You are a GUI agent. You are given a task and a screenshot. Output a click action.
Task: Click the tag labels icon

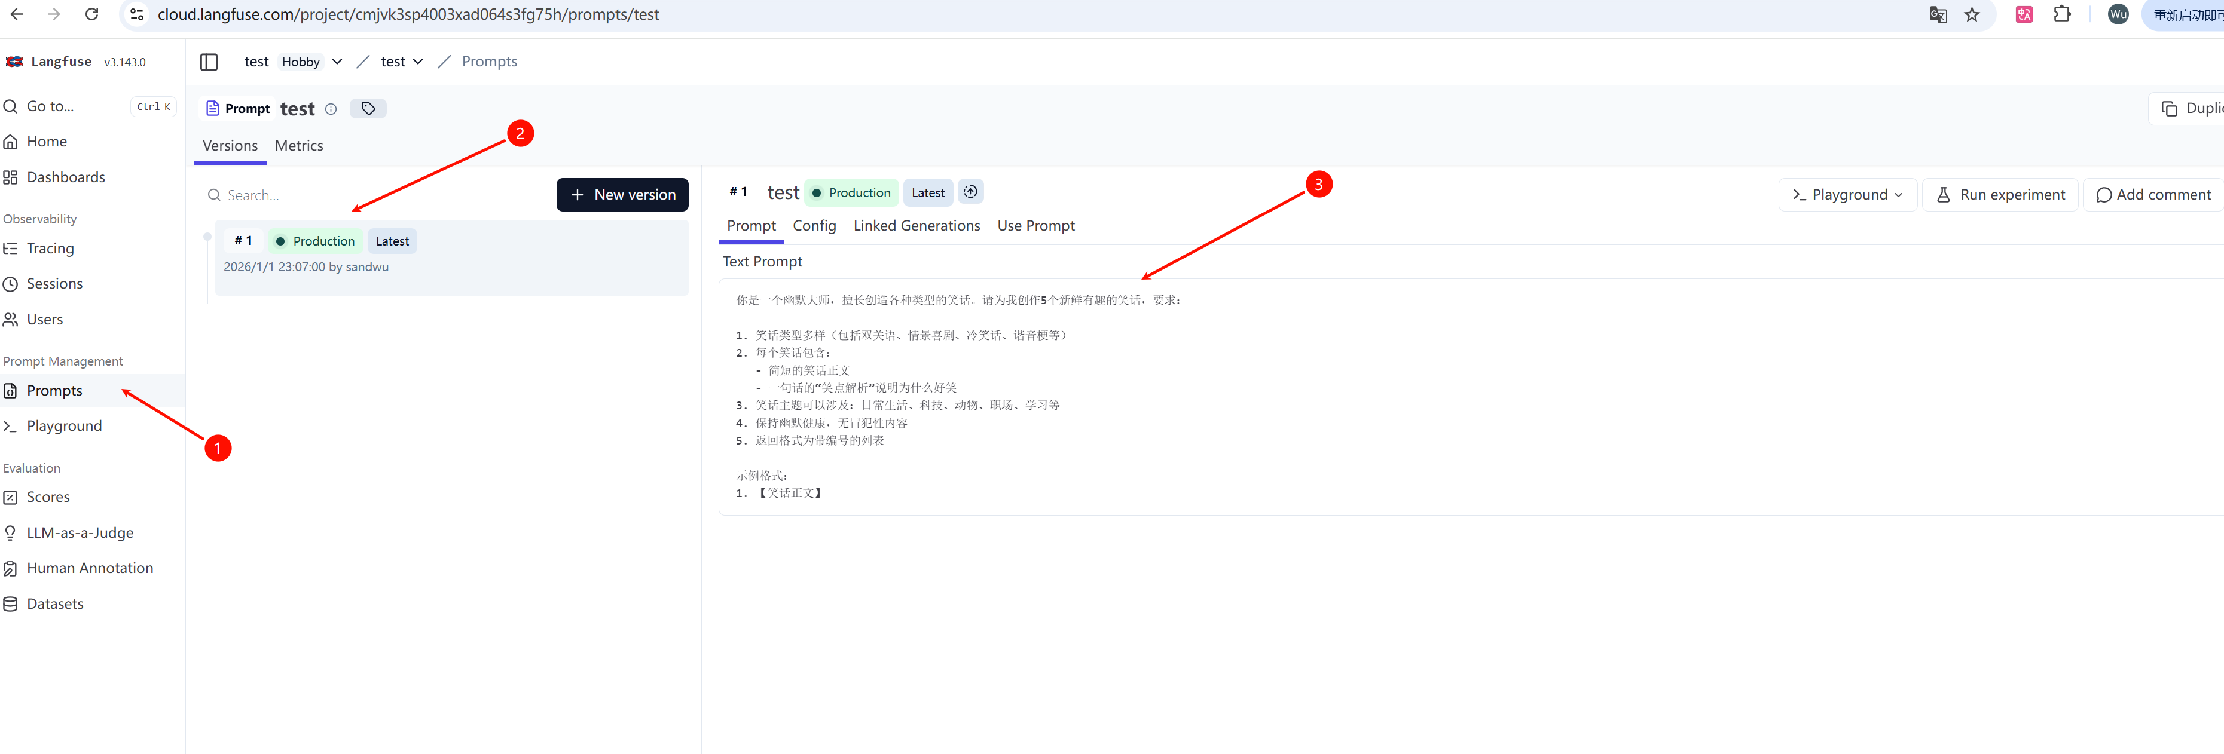368,108
